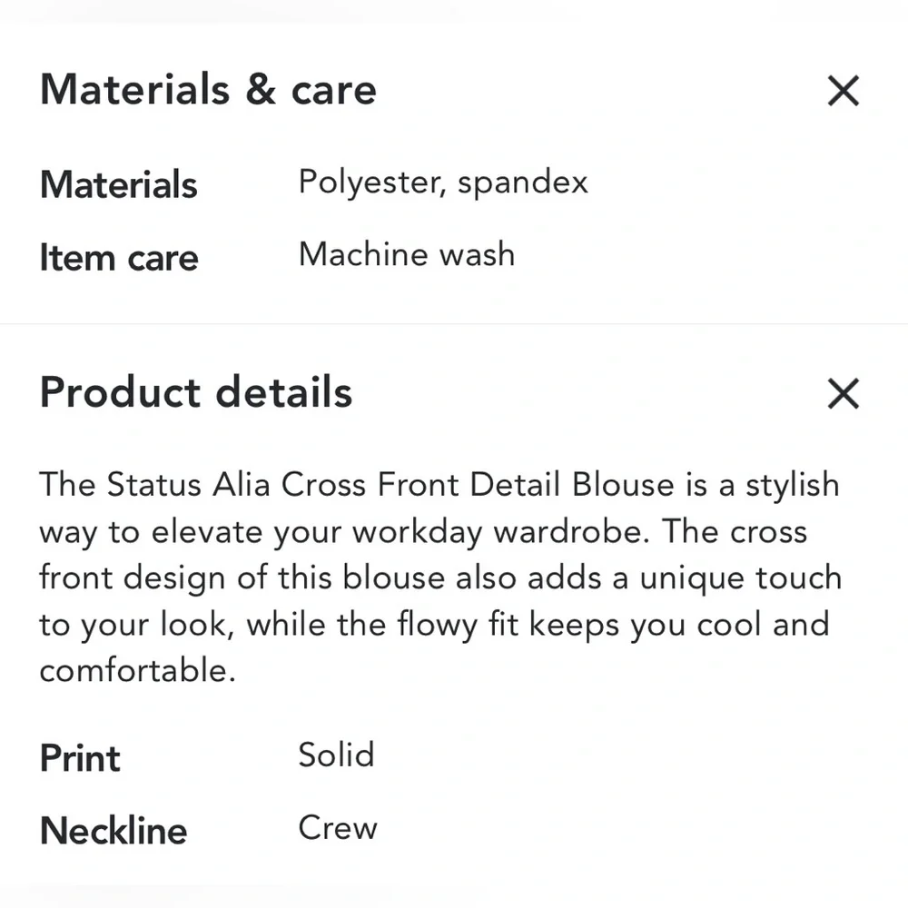Select the Materials & care heading

(208, 90)
